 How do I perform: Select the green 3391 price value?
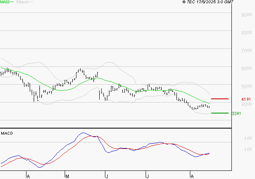coord(236,114)
